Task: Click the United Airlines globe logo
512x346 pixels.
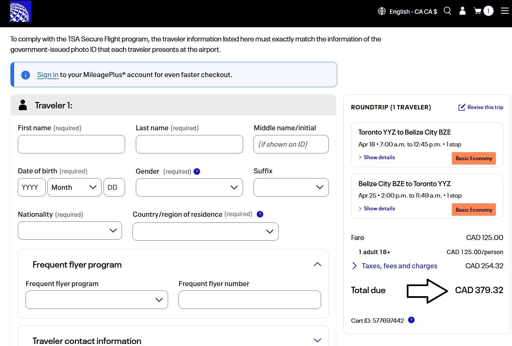Action: (21, 11)
